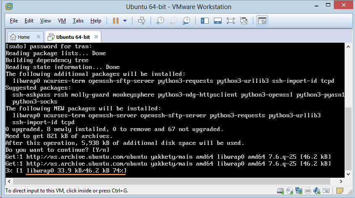Click the sound card status icon
The width and height of the screenshot is (355, 198).
(317, 191)
